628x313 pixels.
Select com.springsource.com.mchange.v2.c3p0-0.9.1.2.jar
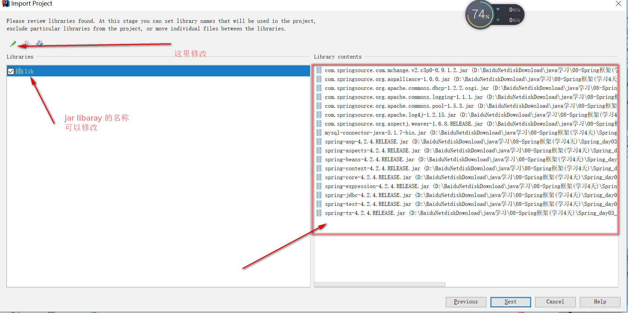tap(466, 70)
